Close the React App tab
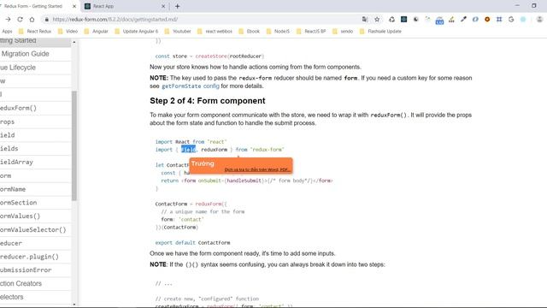Viewport: 547px width, 308px height. (163, 6)
